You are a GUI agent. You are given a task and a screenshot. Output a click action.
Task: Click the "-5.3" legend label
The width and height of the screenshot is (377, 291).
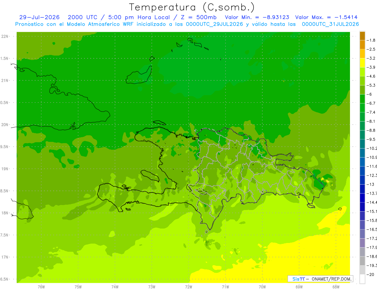371,85
